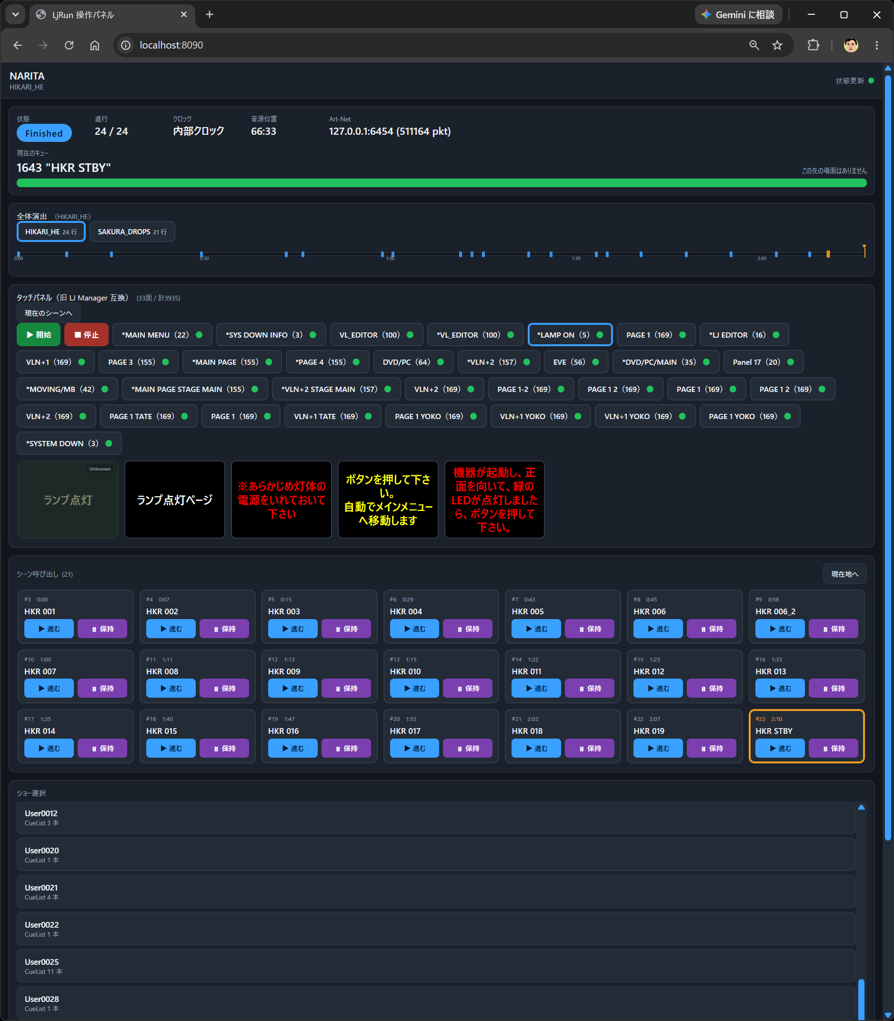Open the zoom magnifier icon in address bar
The height and width of the screenshot is (1021, 894).
click(x=754, y=45)
